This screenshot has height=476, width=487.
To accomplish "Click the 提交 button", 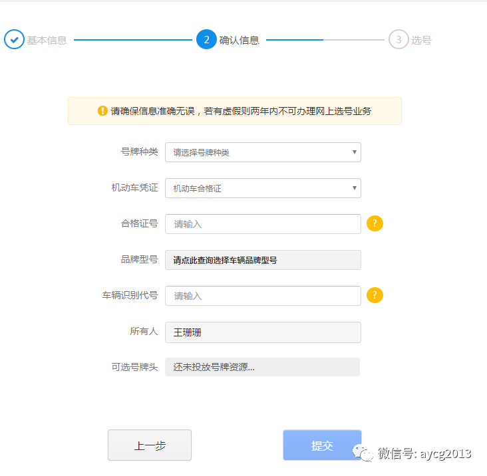I will [322, 445].
